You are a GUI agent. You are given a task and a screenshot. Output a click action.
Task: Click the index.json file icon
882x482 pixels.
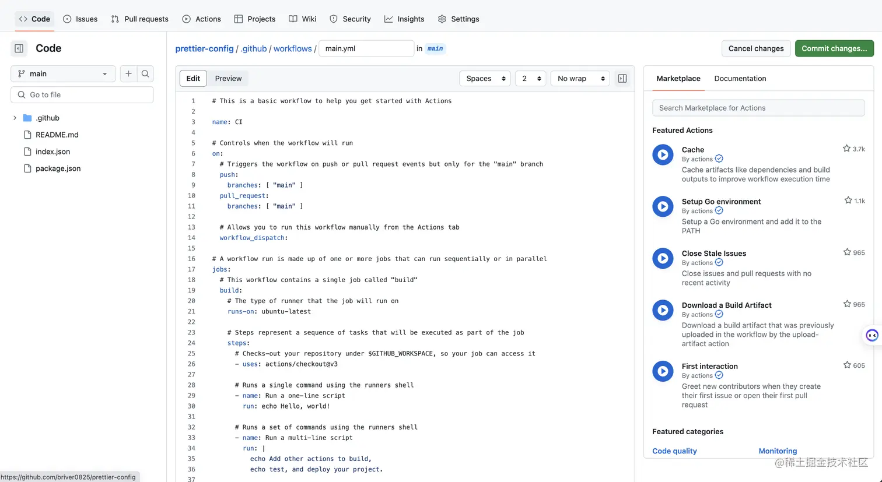click(27, 152)
